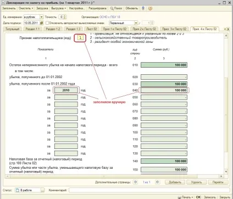
Task: Click the Статус field 'В работе'
Action: 27,190
